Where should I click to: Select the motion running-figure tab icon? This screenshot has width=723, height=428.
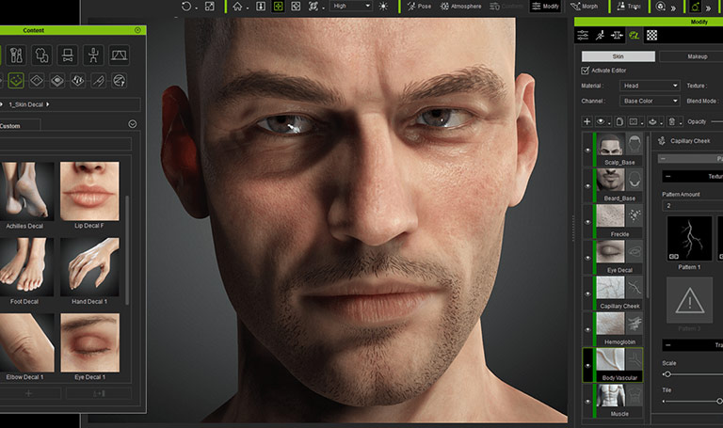(x=598, y=36)
